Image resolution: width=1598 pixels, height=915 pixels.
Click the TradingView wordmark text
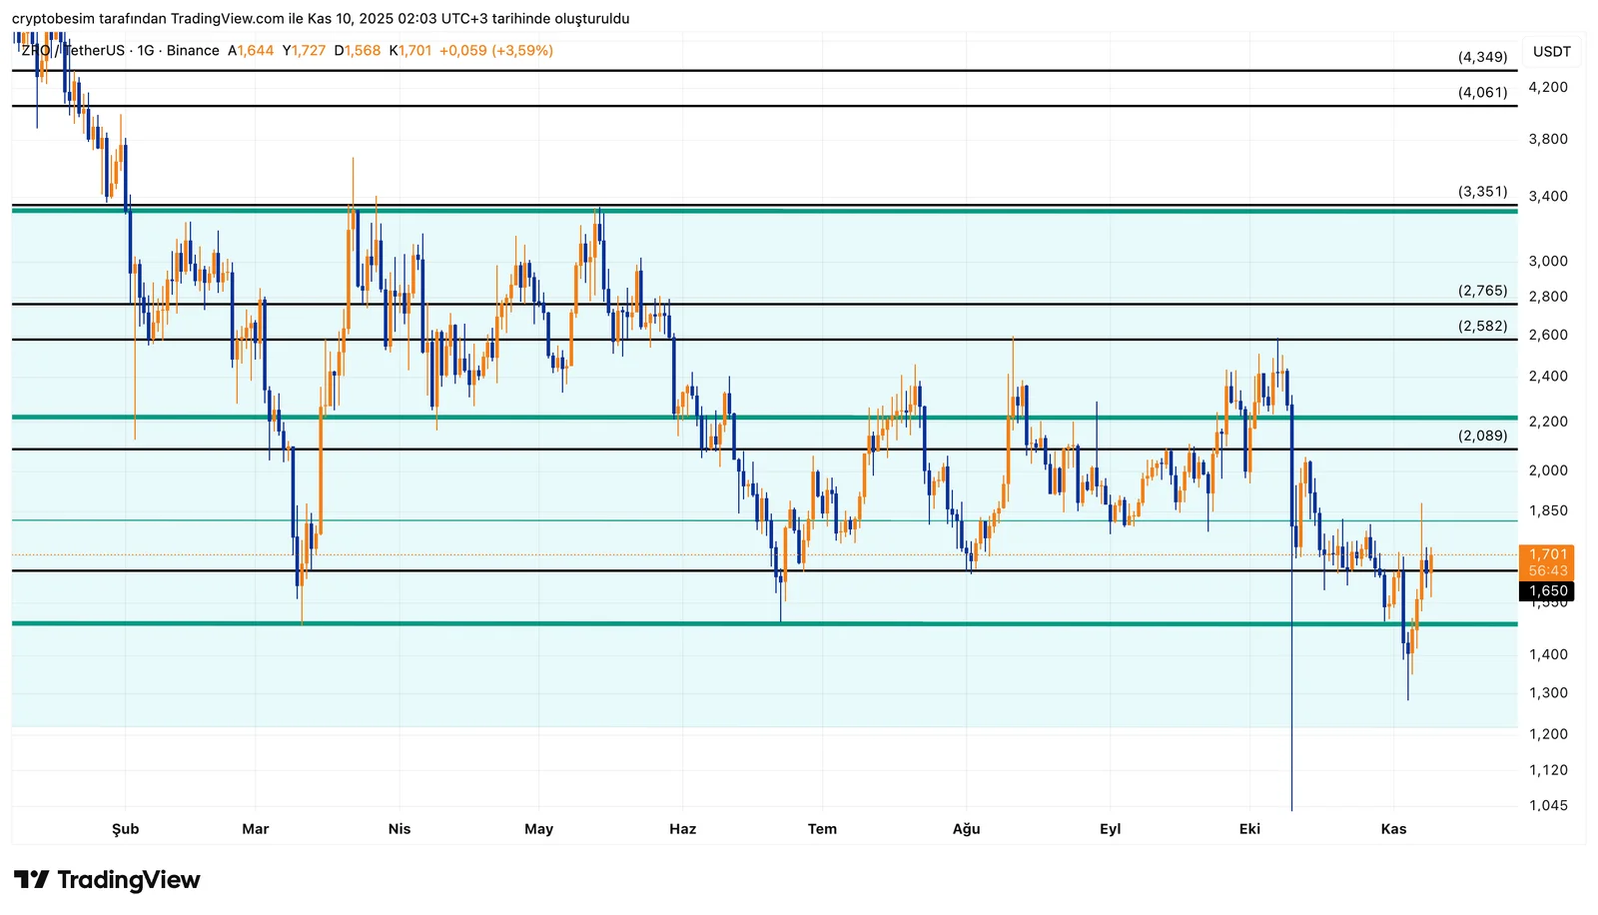point(128,880)
